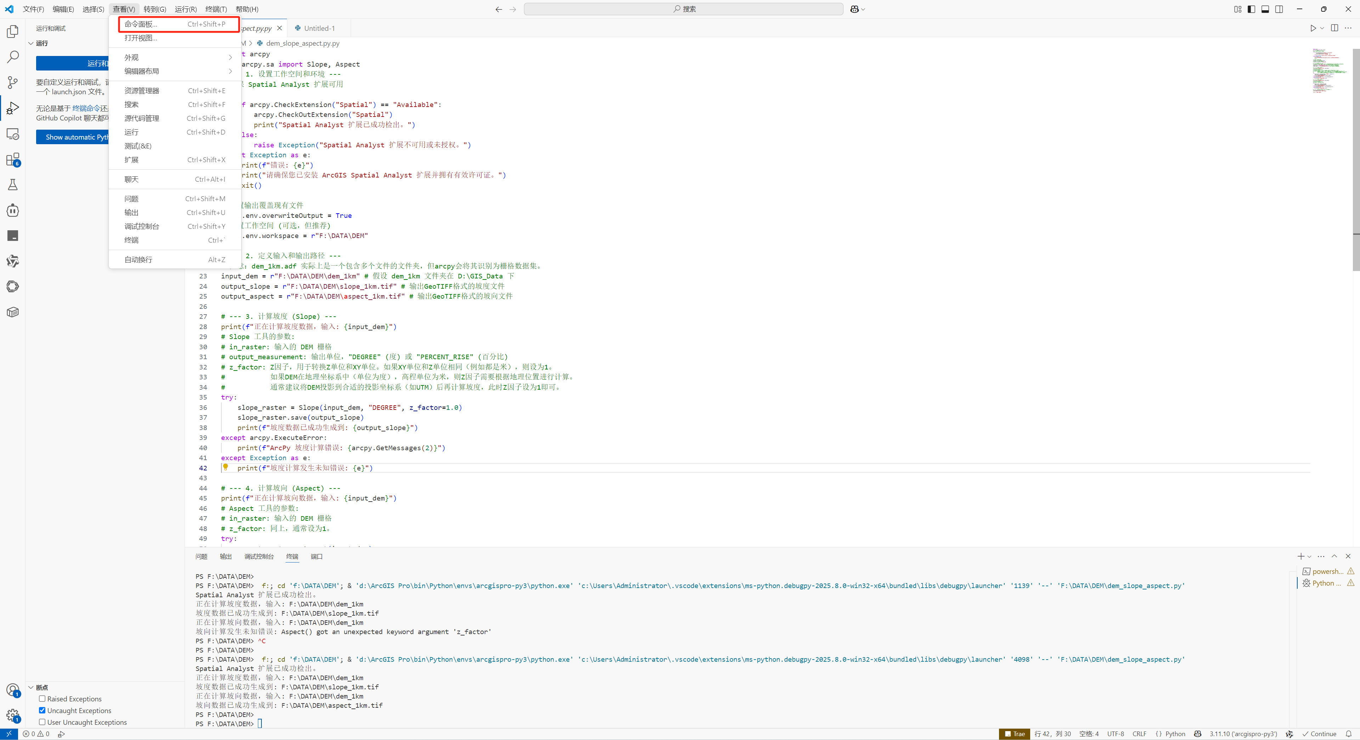The image size is (1360, 740).
Task: Enable User Uncaught Exceptions checkbox
Action: point(42,722)
